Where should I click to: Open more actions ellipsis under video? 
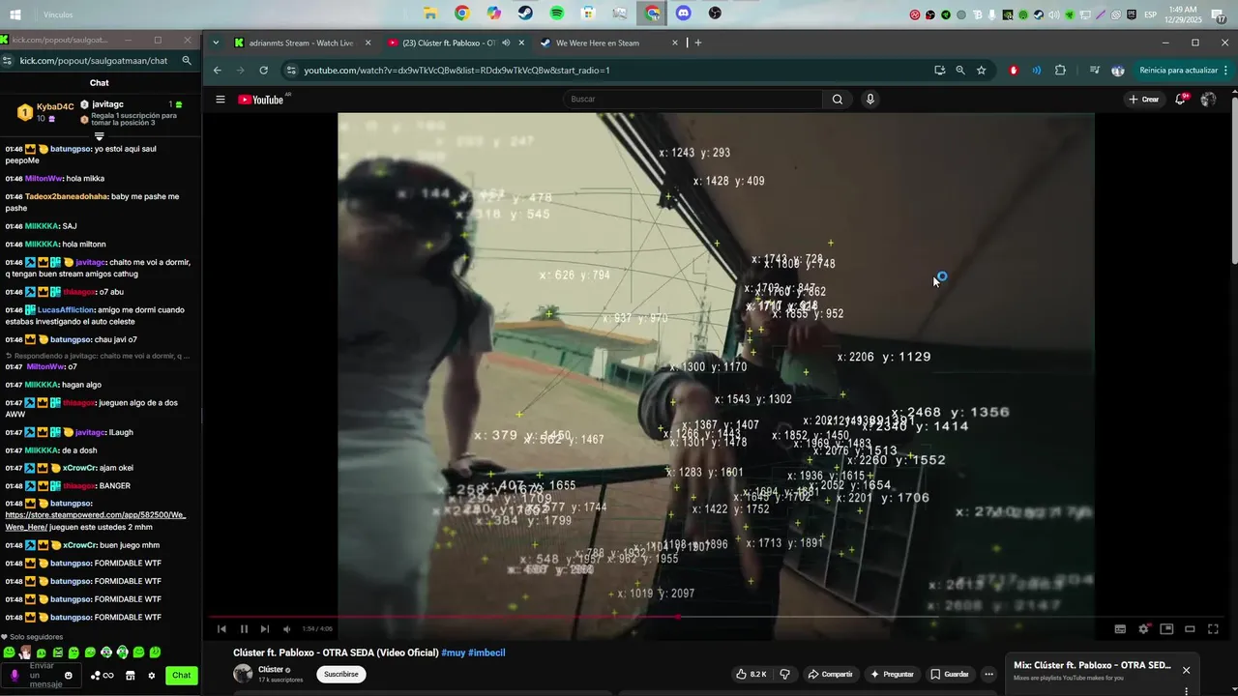(988, 674)
